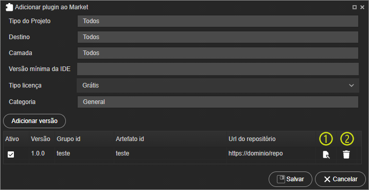This screenshot has height=190, width=369.
Task: Click the X icon in the Cancelar button
Action: point(327,179)
